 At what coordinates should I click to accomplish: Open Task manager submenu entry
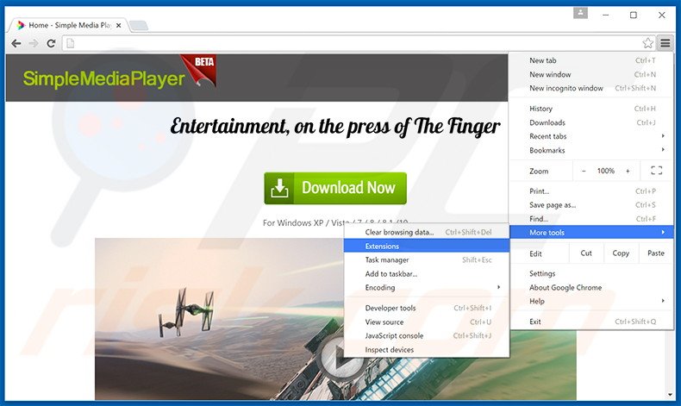(x=427, y=260)
